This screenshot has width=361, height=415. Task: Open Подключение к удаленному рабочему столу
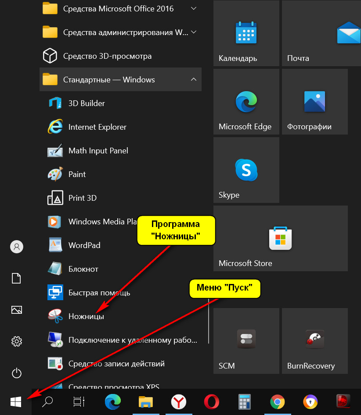(x=120, y=340)
